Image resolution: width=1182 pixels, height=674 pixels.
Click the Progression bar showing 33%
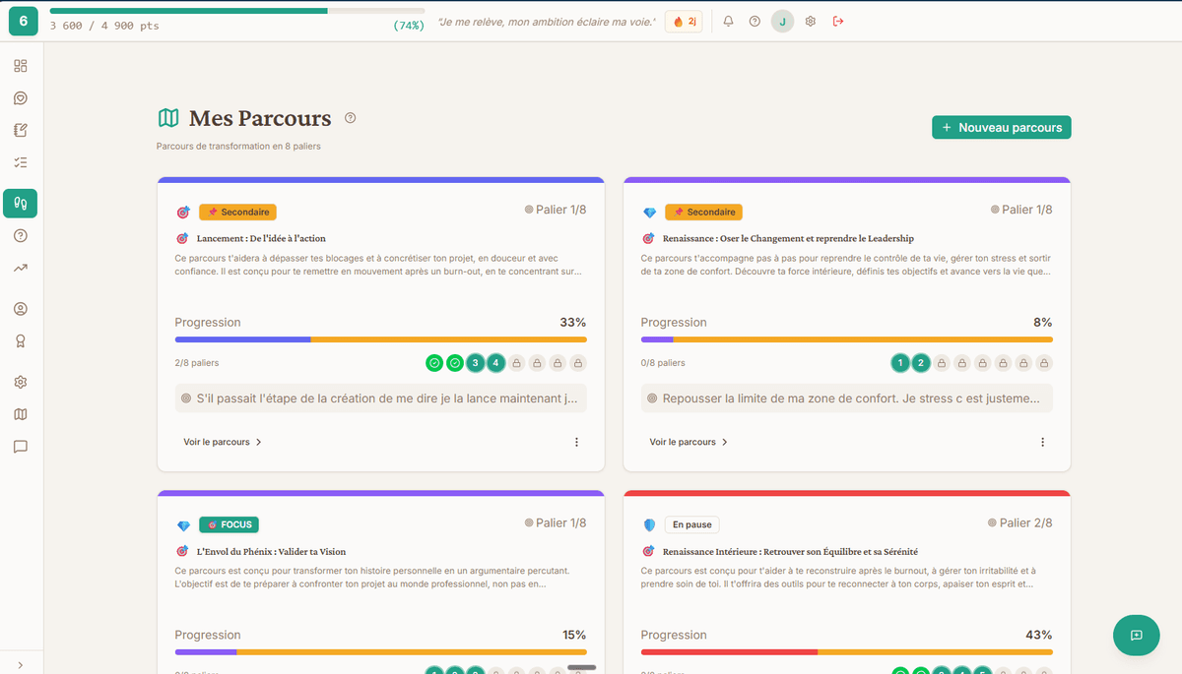[x=379, y=338]
